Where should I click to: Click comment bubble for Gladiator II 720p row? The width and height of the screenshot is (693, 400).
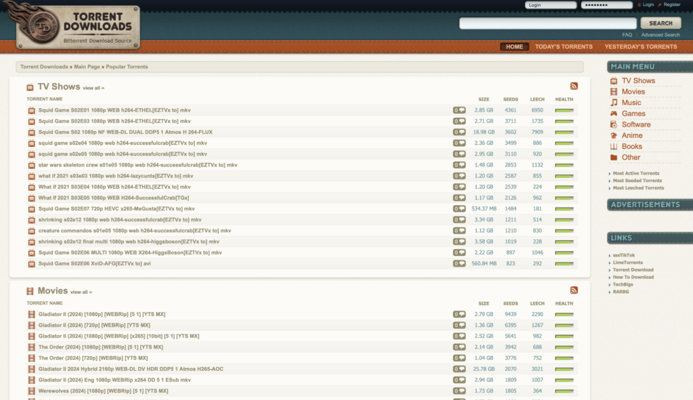[x=459, y=326]
